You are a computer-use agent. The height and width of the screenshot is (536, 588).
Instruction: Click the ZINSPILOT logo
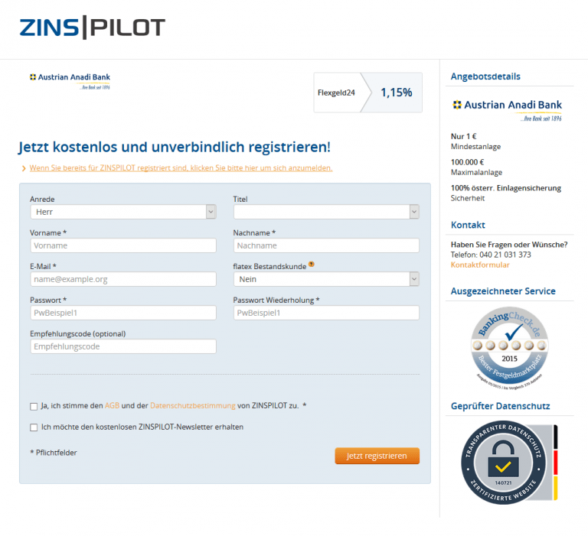pyautogui.click(x=92, y=28)
